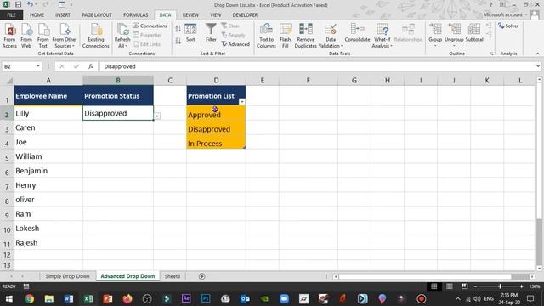Open Simple Drop Down sheet
Image resolution: width=544 pixels, height=306 pixels.
click(67, 276)
